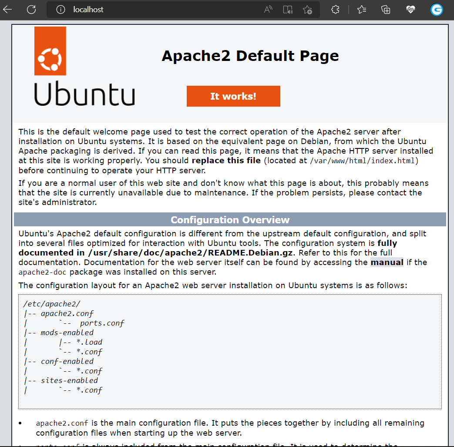This screenshot has height=447, width=454.
Task: Open Browser essentials heartbeat icon
Action: [x=410, y=10]
